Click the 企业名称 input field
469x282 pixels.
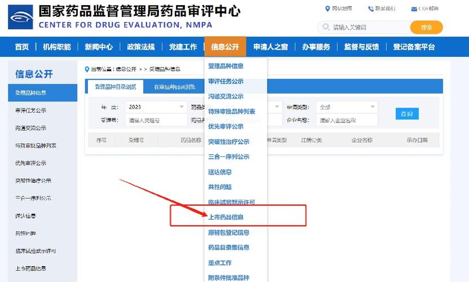(x=347, y=120)
